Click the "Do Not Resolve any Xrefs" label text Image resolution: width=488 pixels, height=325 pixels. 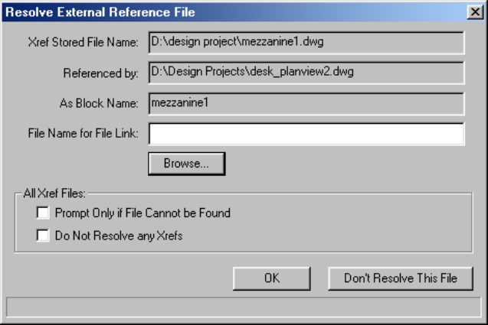coord(120,236)
